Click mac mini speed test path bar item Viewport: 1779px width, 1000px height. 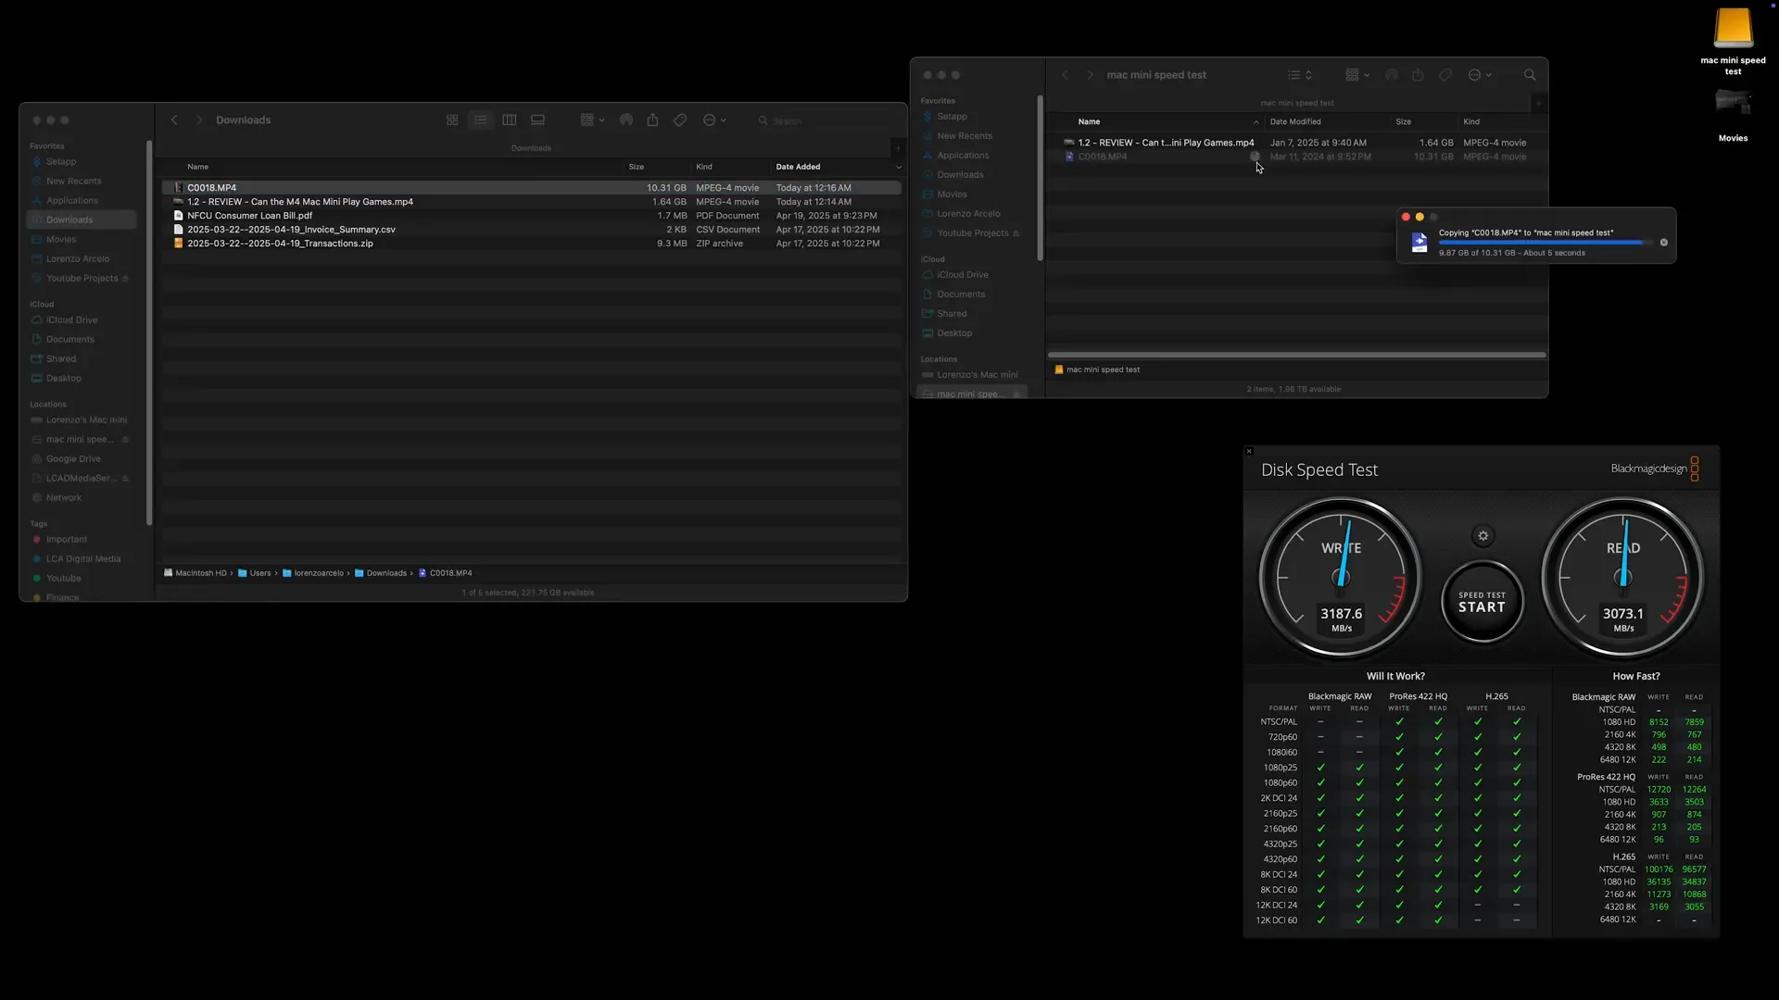coord(1097,369)
